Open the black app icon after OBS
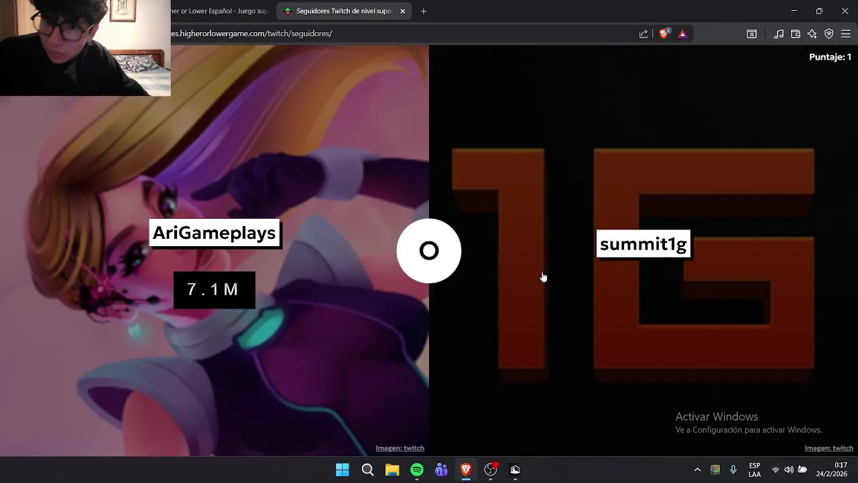Screen dimensions: 858x483 coord(515,470)
